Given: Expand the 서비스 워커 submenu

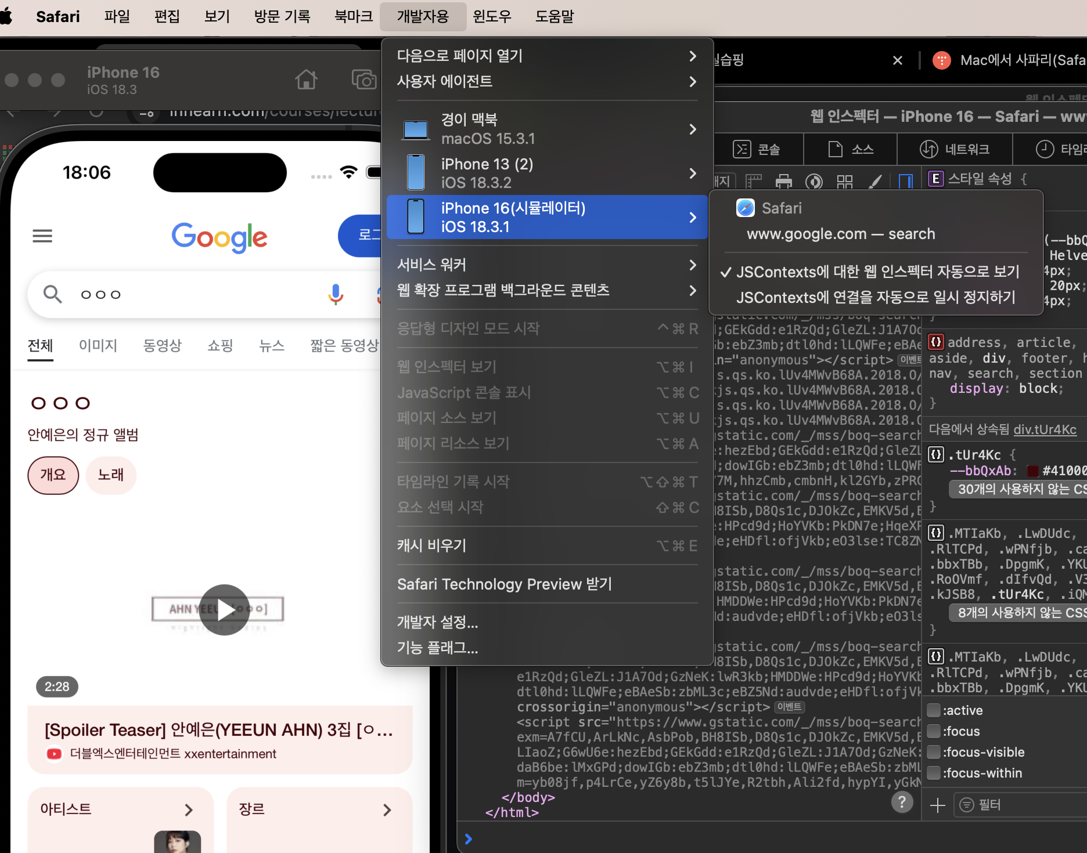Looking at the screenshot, I should click(692, 265).
